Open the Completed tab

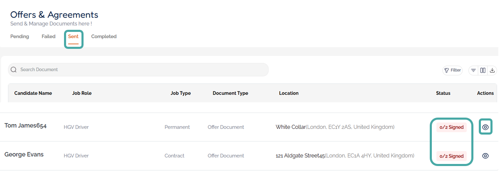(104, 36)
